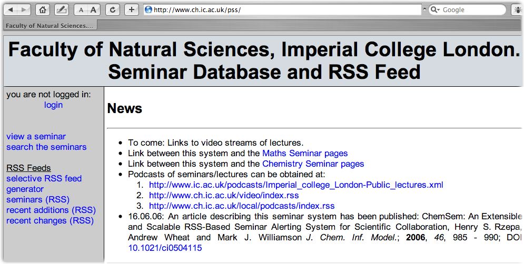The image size is (524, 264).
Task: Add bookmark using the plus button
Action: [132, 9]
